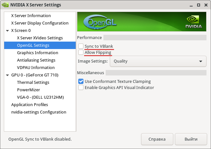Enable the Sync to VBlank checkbox

coord(81,46)
